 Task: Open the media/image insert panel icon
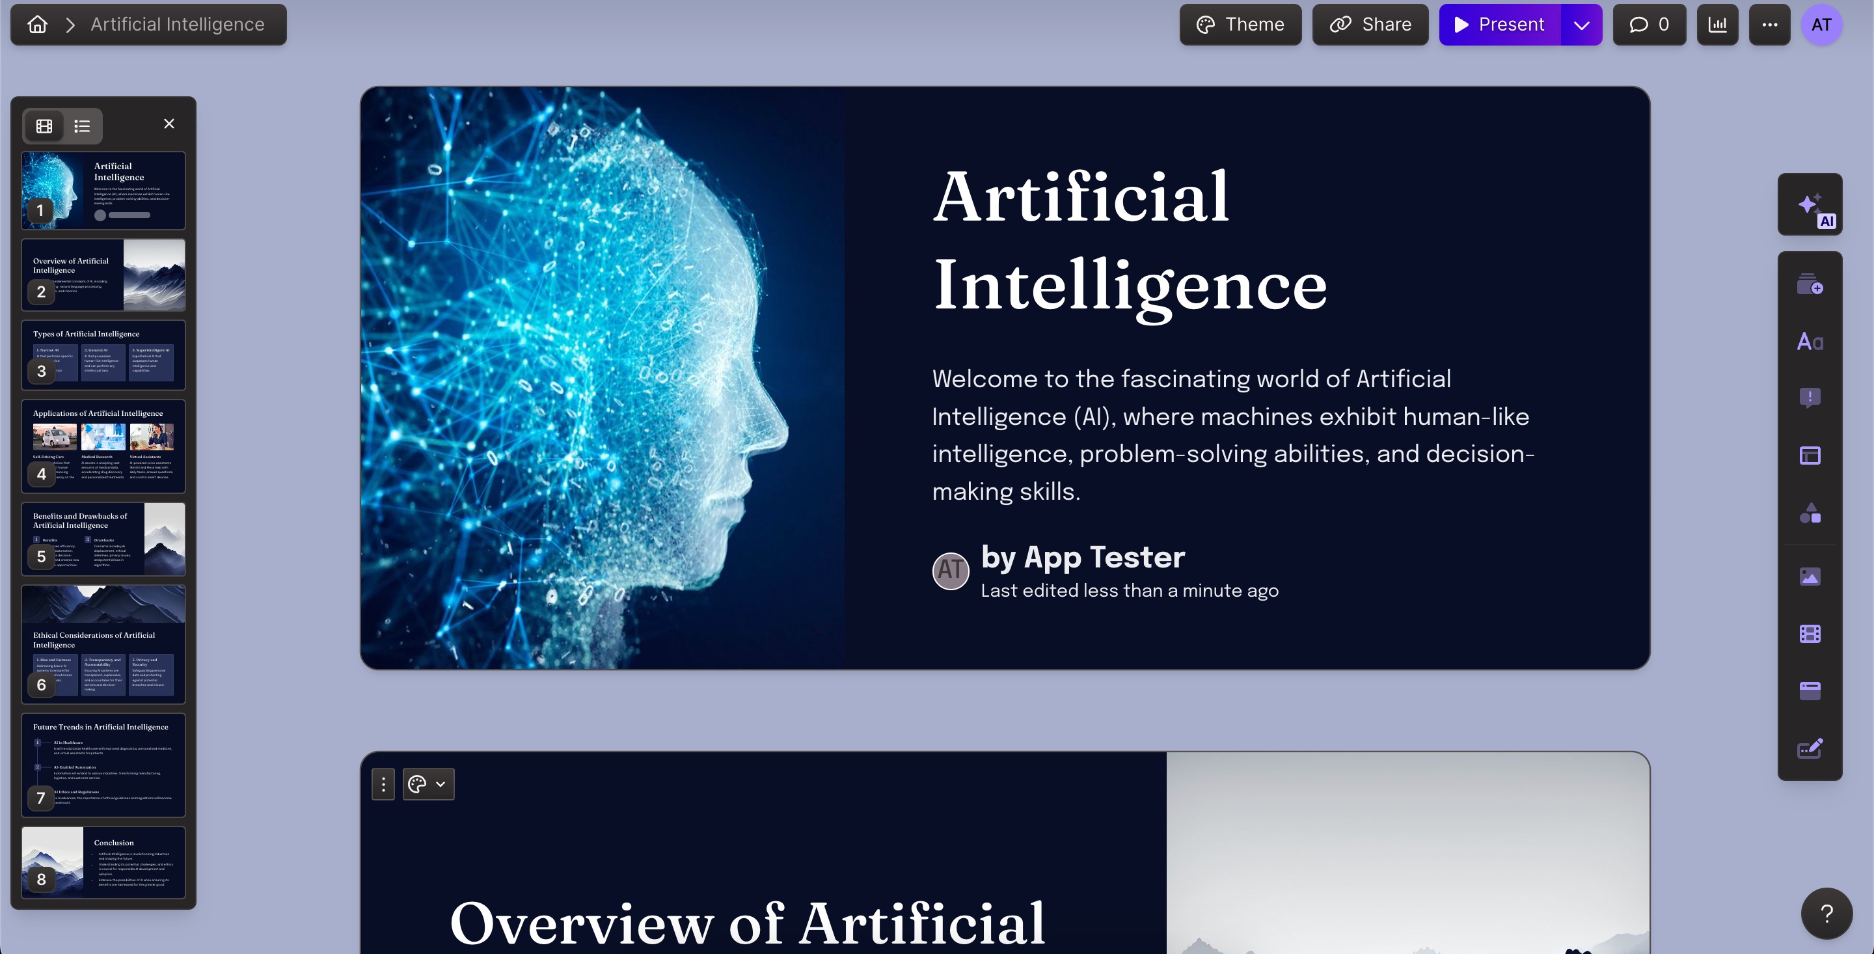[1810, 575]
